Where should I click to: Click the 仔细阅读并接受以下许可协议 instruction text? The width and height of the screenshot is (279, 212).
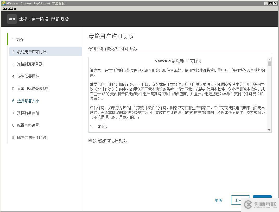click(x=113, y=49)
